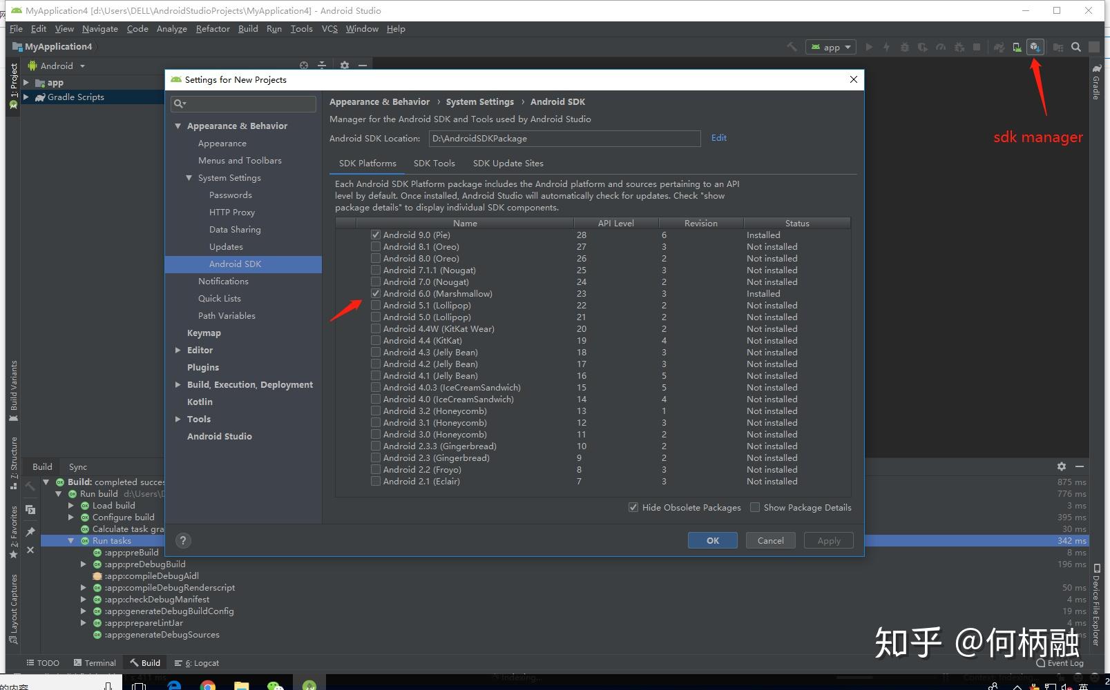Image resolution: width=1110 pixels, height=690 pixels.
Task: Click the settings search input field
Action: coord(243,103)
